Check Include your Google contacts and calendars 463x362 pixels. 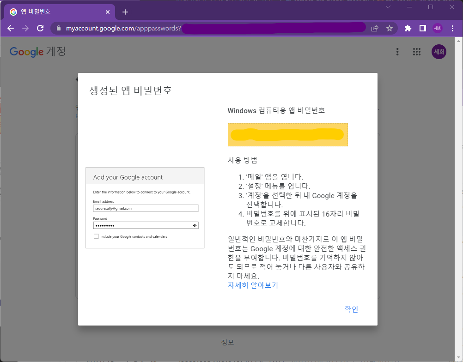coord(96,236)
